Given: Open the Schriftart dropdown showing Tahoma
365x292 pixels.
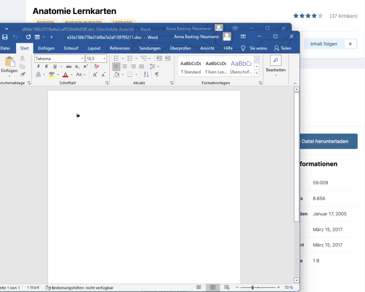Looking at the screenshot, I should (x=58, y=58).
